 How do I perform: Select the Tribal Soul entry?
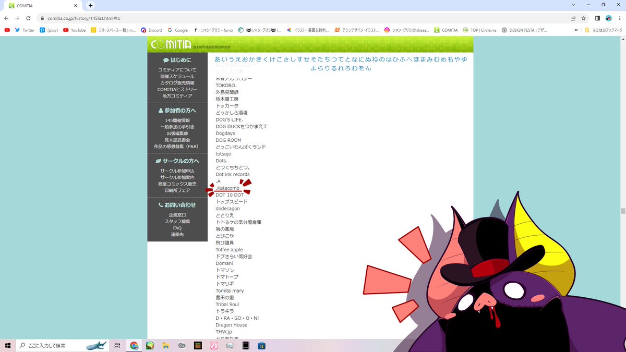coord(227,305)
